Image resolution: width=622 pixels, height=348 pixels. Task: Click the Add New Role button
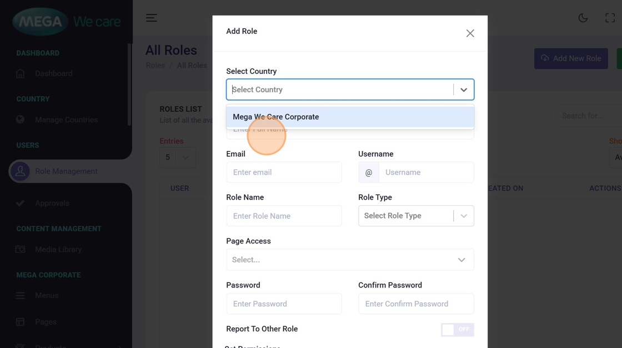pos(571,58)
